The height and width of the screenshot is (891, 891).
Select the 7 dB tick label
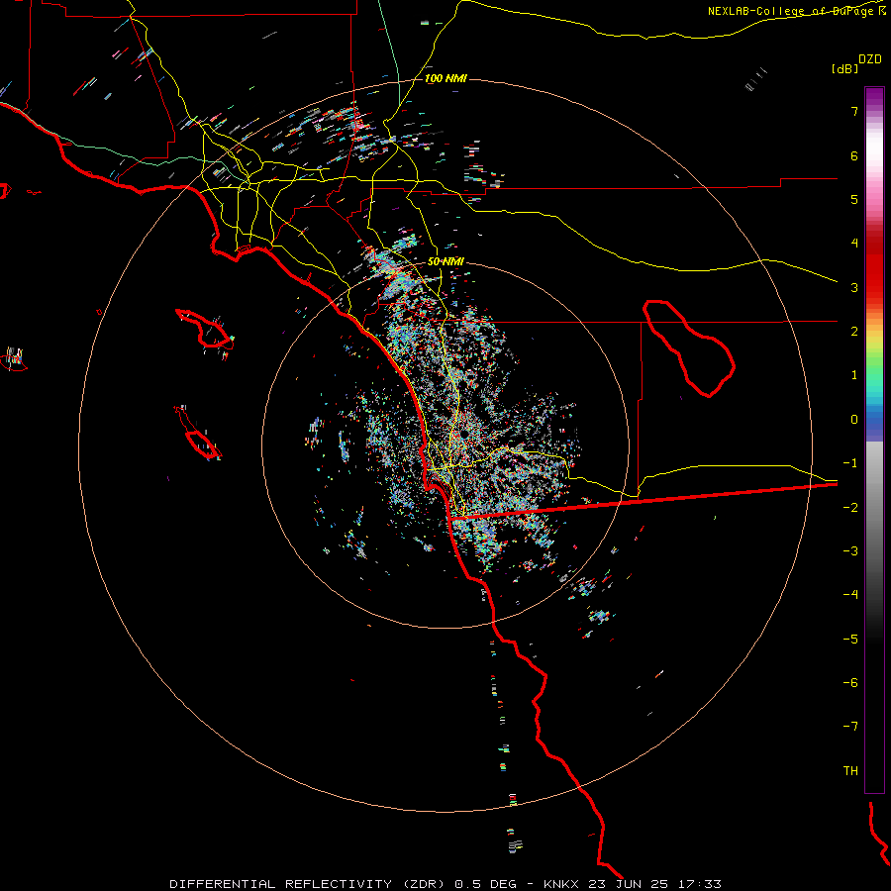(854, 111)
